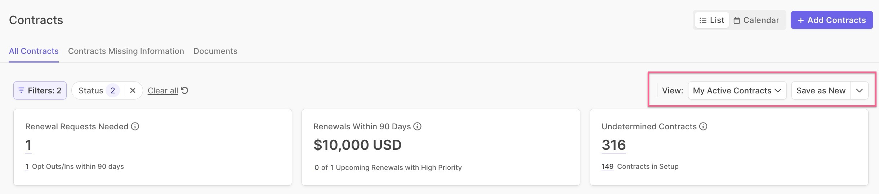Image resolution: width=879 pixels, height=194 pixels.
Task: Open the My Active Contracts view dropdown
Action: click(737, 91)
